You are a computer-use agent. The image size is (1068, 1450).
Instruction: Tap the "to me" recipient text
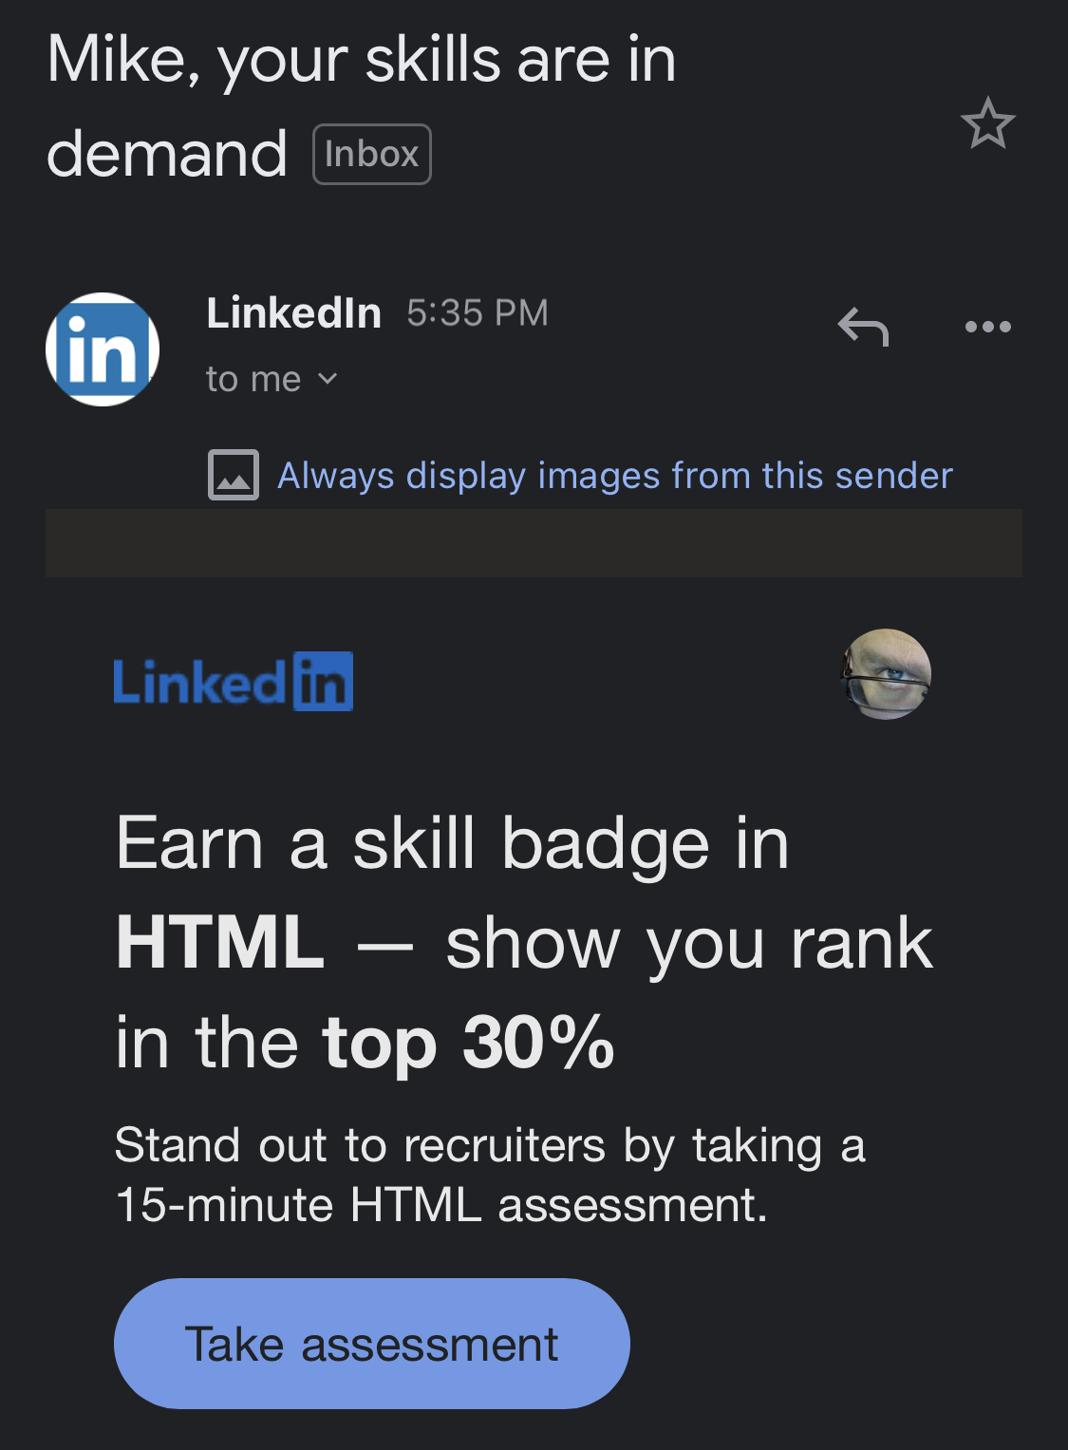point(253,379)
